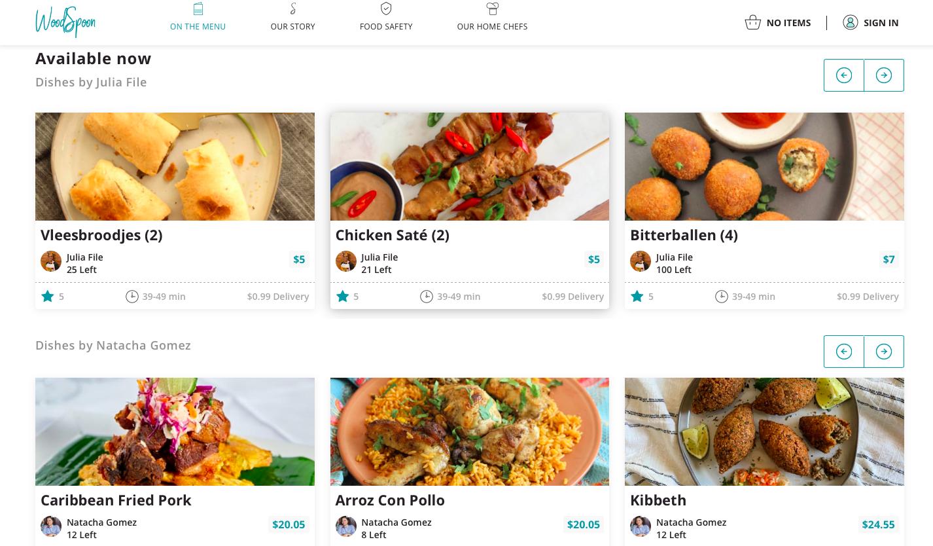Open the On The Menu tab
The height and width of the screenshot is (546, 933).
tap(198, 26)
